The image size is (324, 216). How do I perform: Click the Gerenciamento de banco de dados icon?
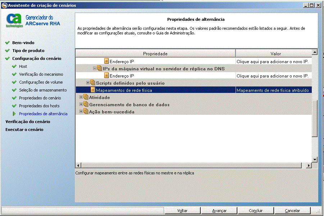86,104
